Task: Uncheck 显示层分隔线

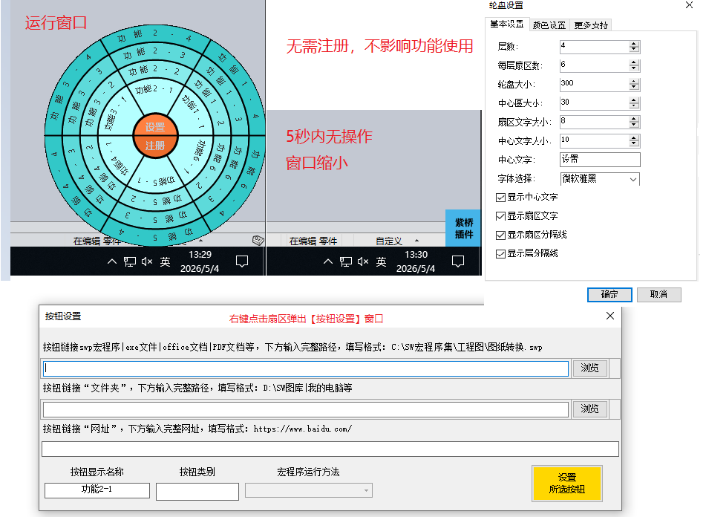Action: coord(500,255)
